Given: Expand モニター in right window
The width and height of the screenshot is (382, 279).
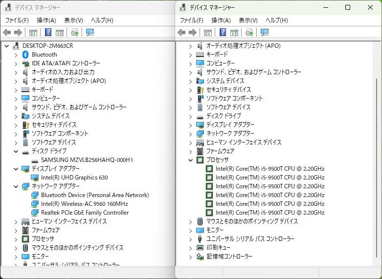Looking at the screenshot, I should 191,230.
